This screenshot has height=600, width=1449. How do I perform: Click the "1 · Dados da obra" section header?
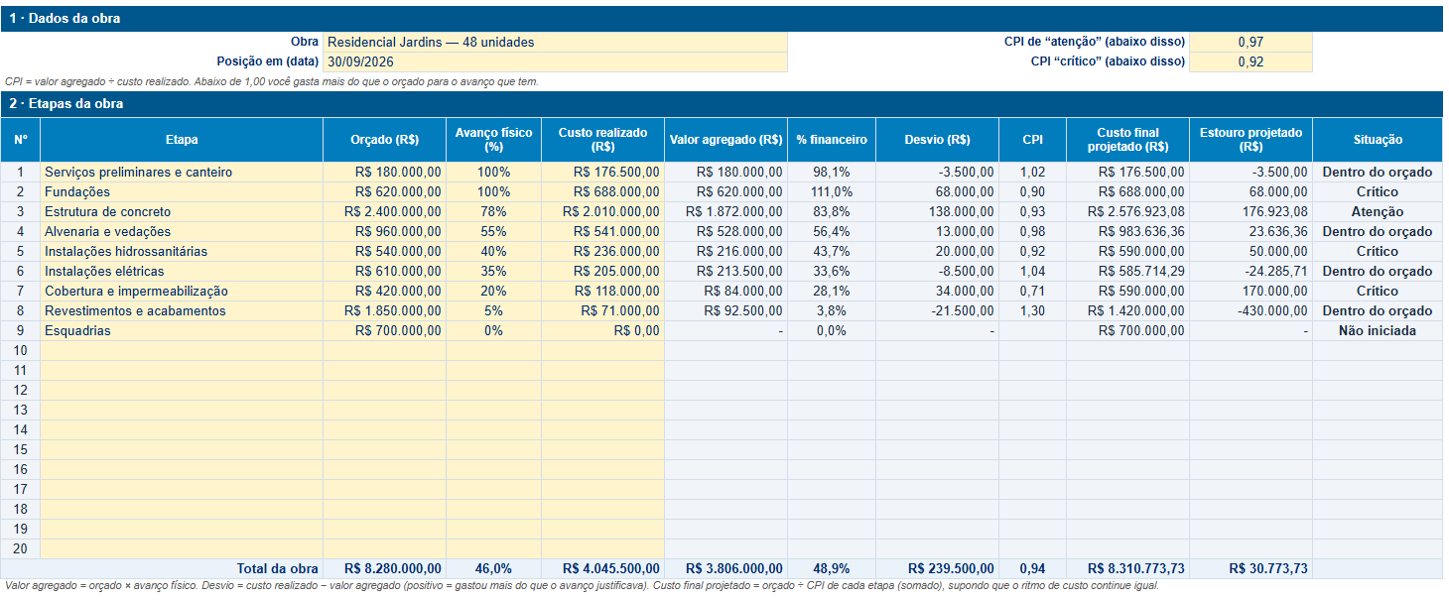pyautogui.click(x=722, y=19)
